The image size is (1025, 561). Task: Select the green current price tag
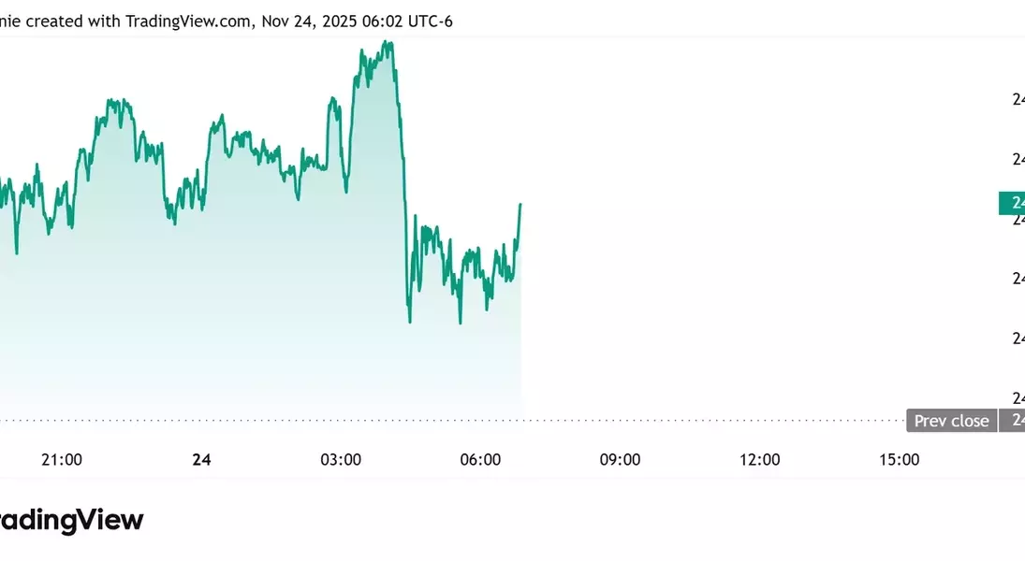coord(1013,203)
